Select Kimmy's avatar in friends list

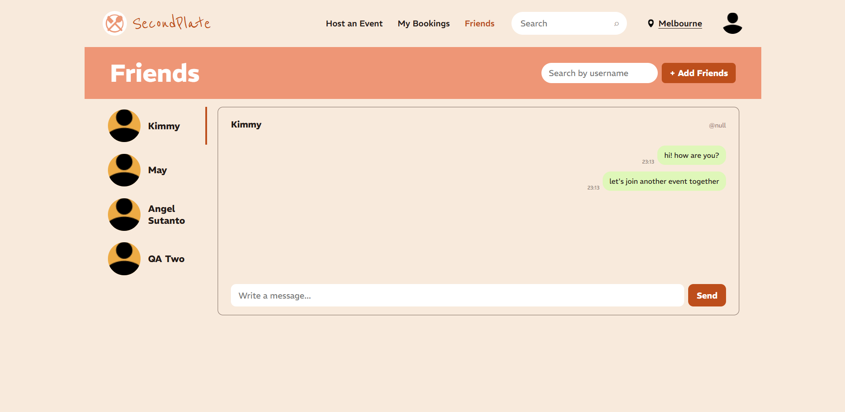click(124, 126)
